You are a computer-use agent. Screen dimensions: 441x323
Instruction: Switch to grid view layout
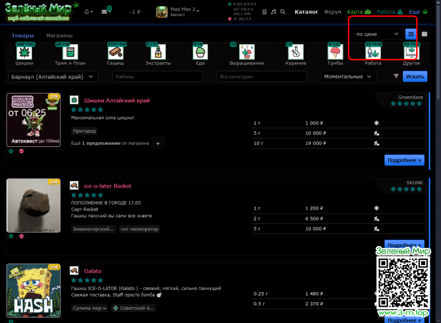424,34
